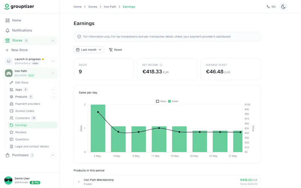Collapse the Stores section chevron
The width and height of the screenshot is (301, 188).
[x=53, y=41]
